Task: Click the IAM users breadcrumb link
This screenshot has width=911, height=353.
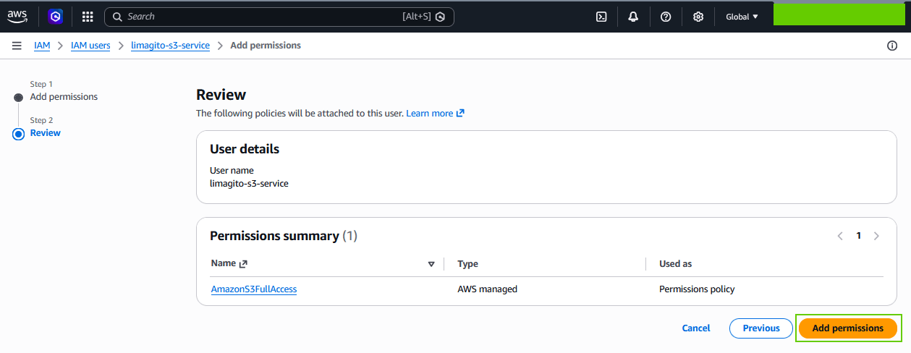Action: [90, 46]
